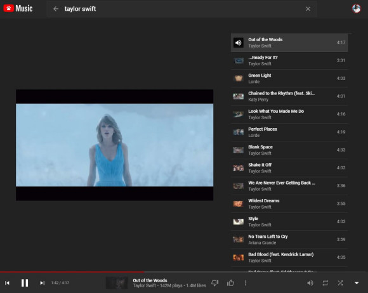
Task: Click the Blank Space thumbnail
Action: coord(238,150)
